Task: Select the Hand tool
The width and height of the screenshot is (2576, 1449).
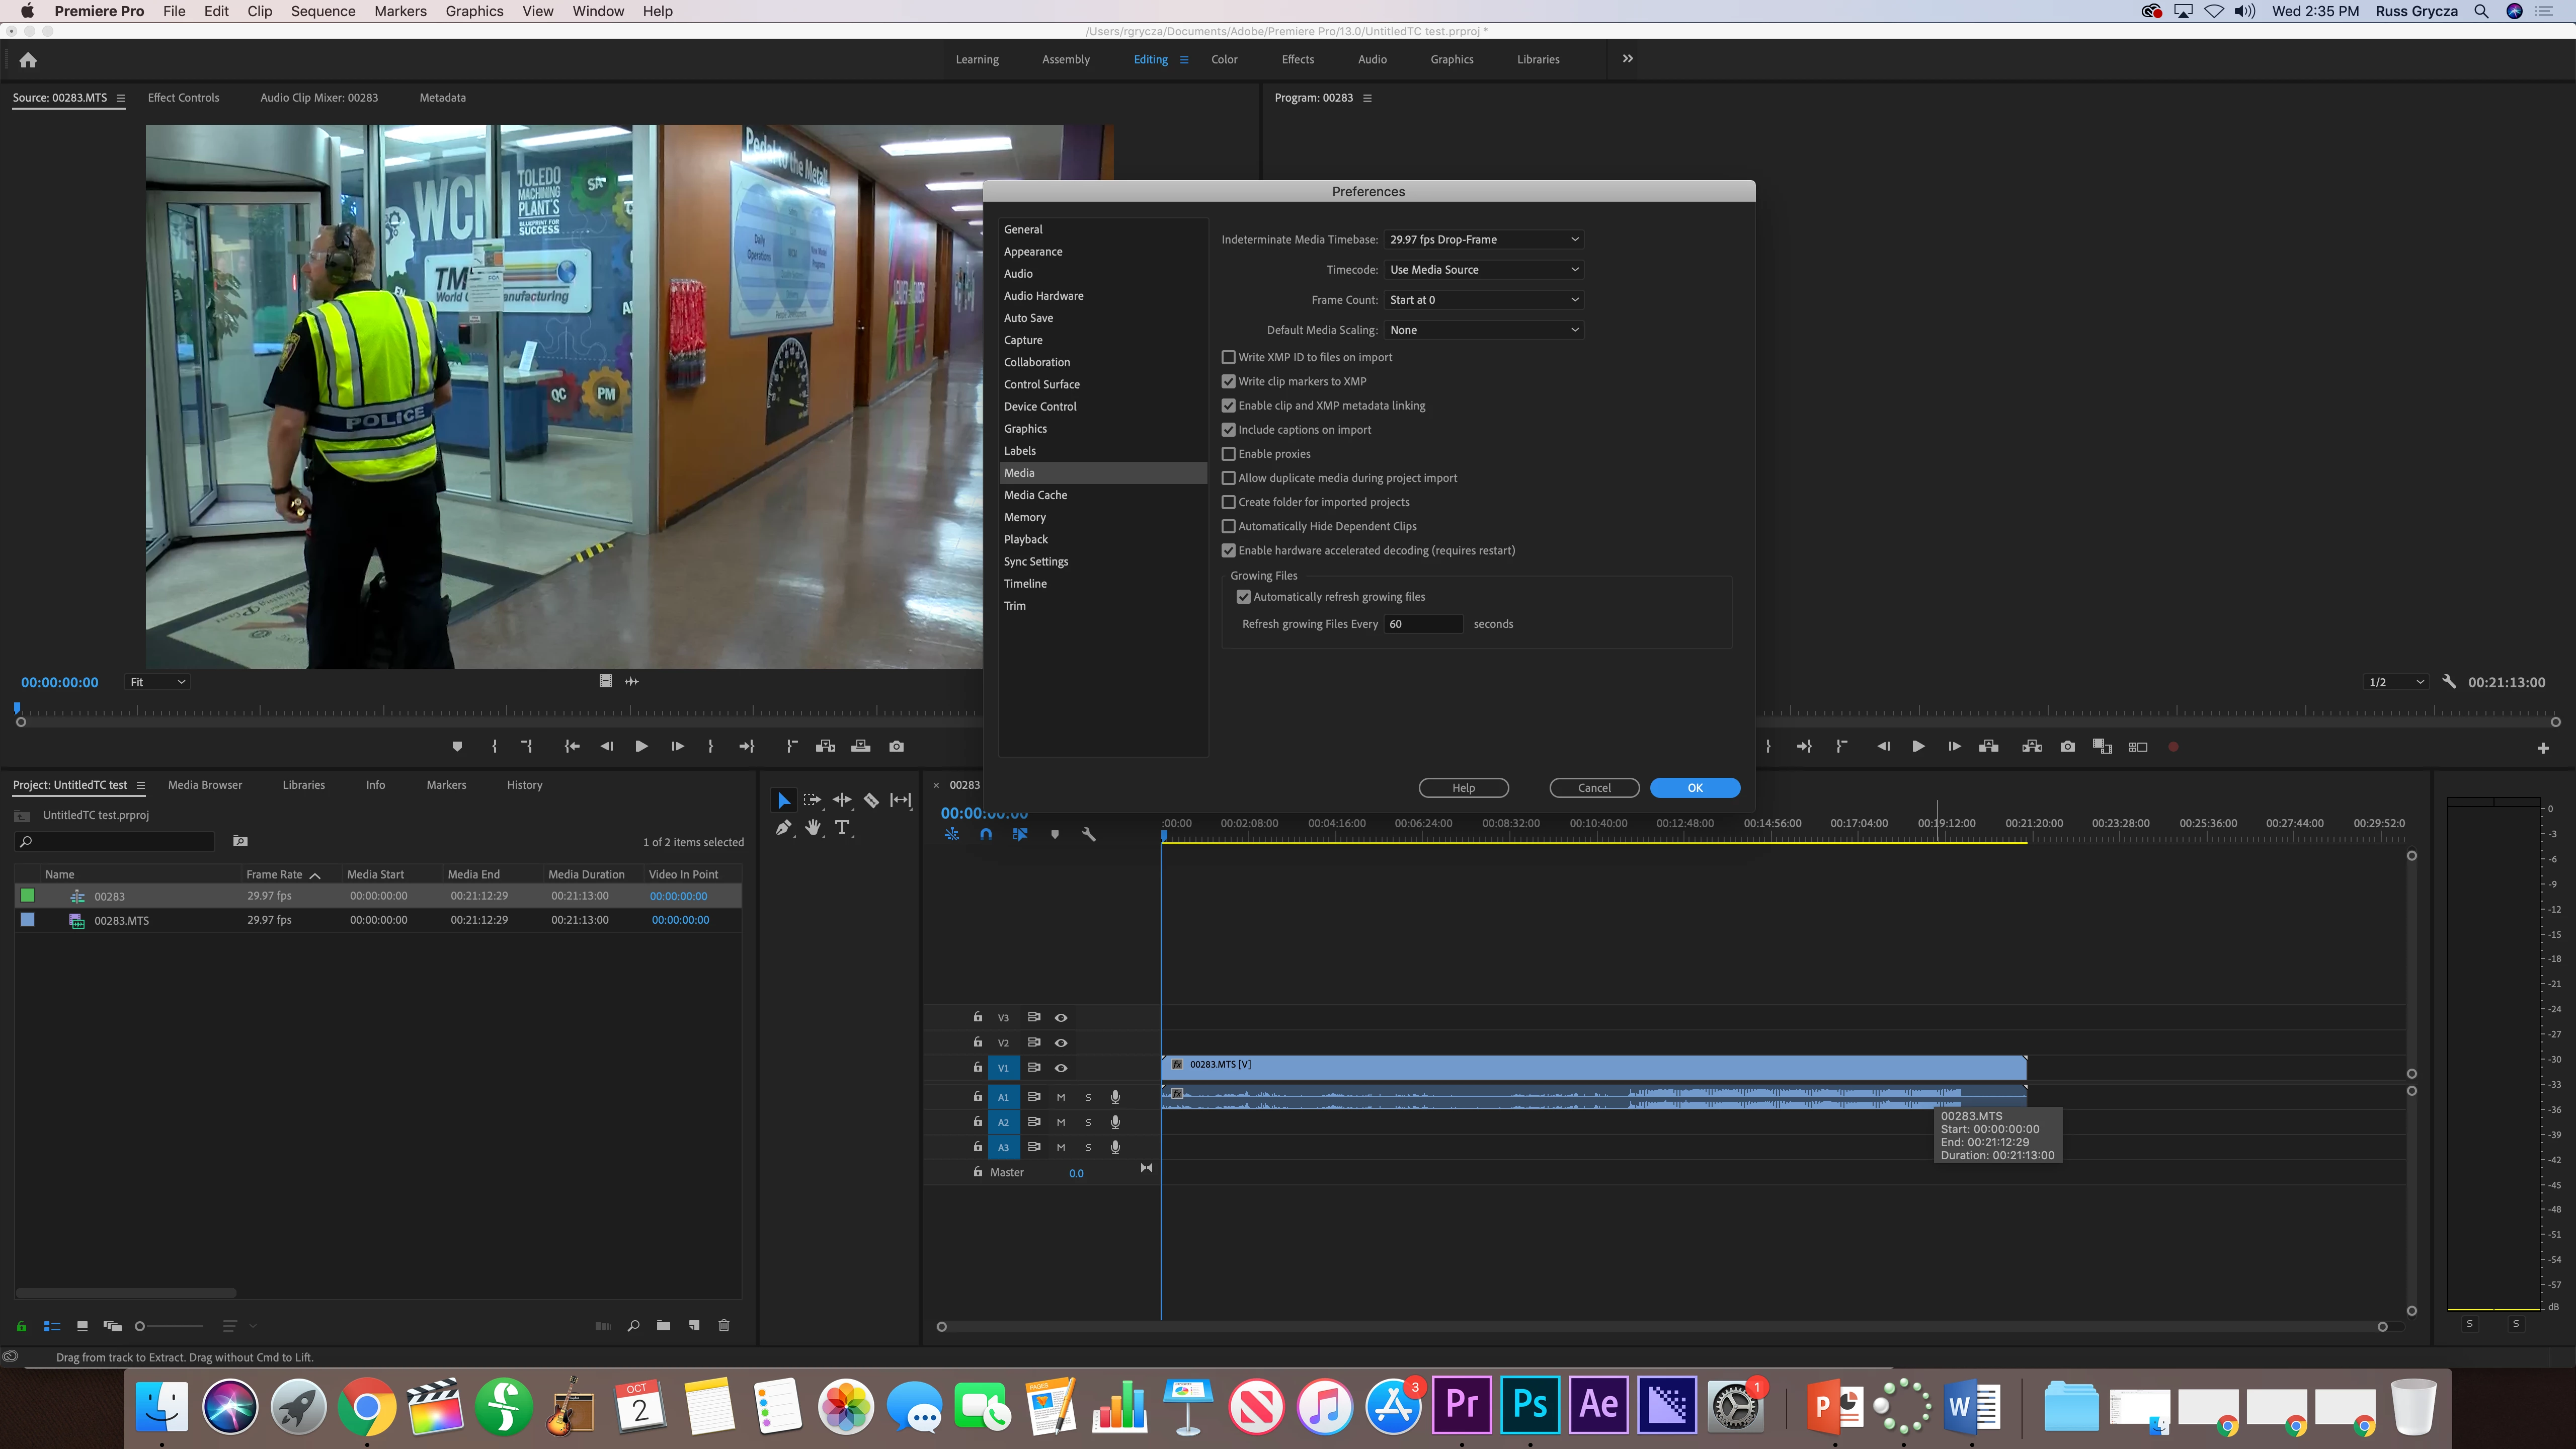Action: point(813,828)
